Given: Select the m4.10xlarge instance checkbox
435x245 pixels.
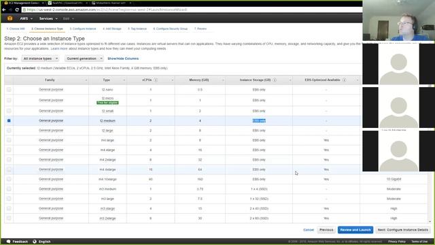Looking at the screenshot, I should tap(9, 179).
